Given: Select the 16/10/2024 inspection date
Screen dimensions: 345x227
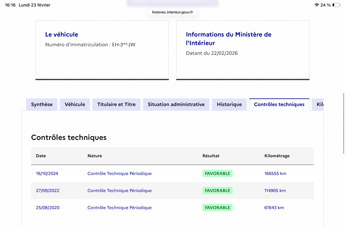Looking at the screenshot, I should pos(47,173).
